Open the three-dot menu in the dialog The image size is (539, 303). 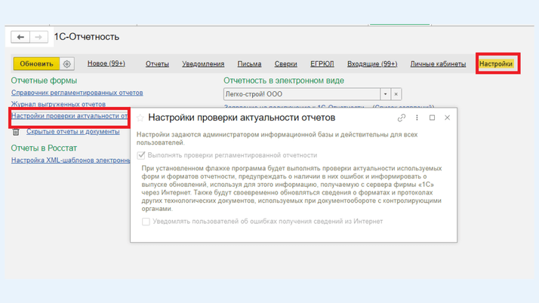417,118
